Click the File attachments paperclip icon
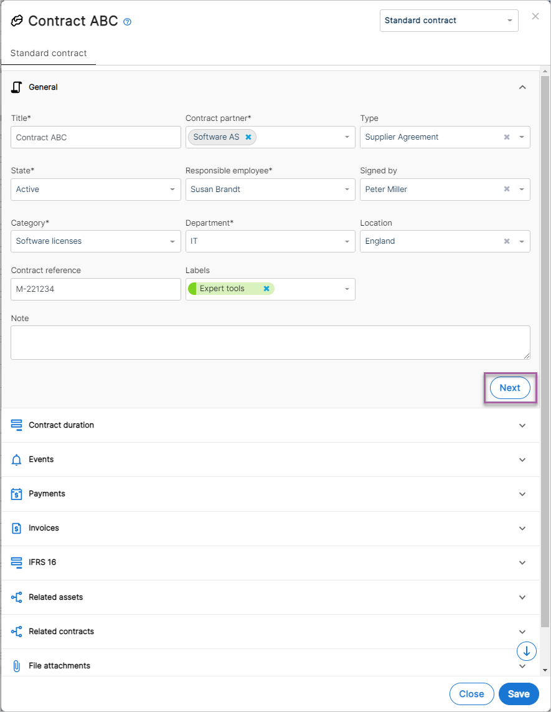551x712 pixels. tap(16, 666)
